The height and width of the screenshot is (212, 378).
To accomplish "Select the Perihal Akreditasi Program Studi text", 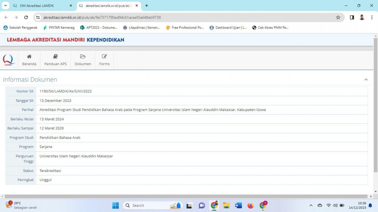I will point(153,110).
